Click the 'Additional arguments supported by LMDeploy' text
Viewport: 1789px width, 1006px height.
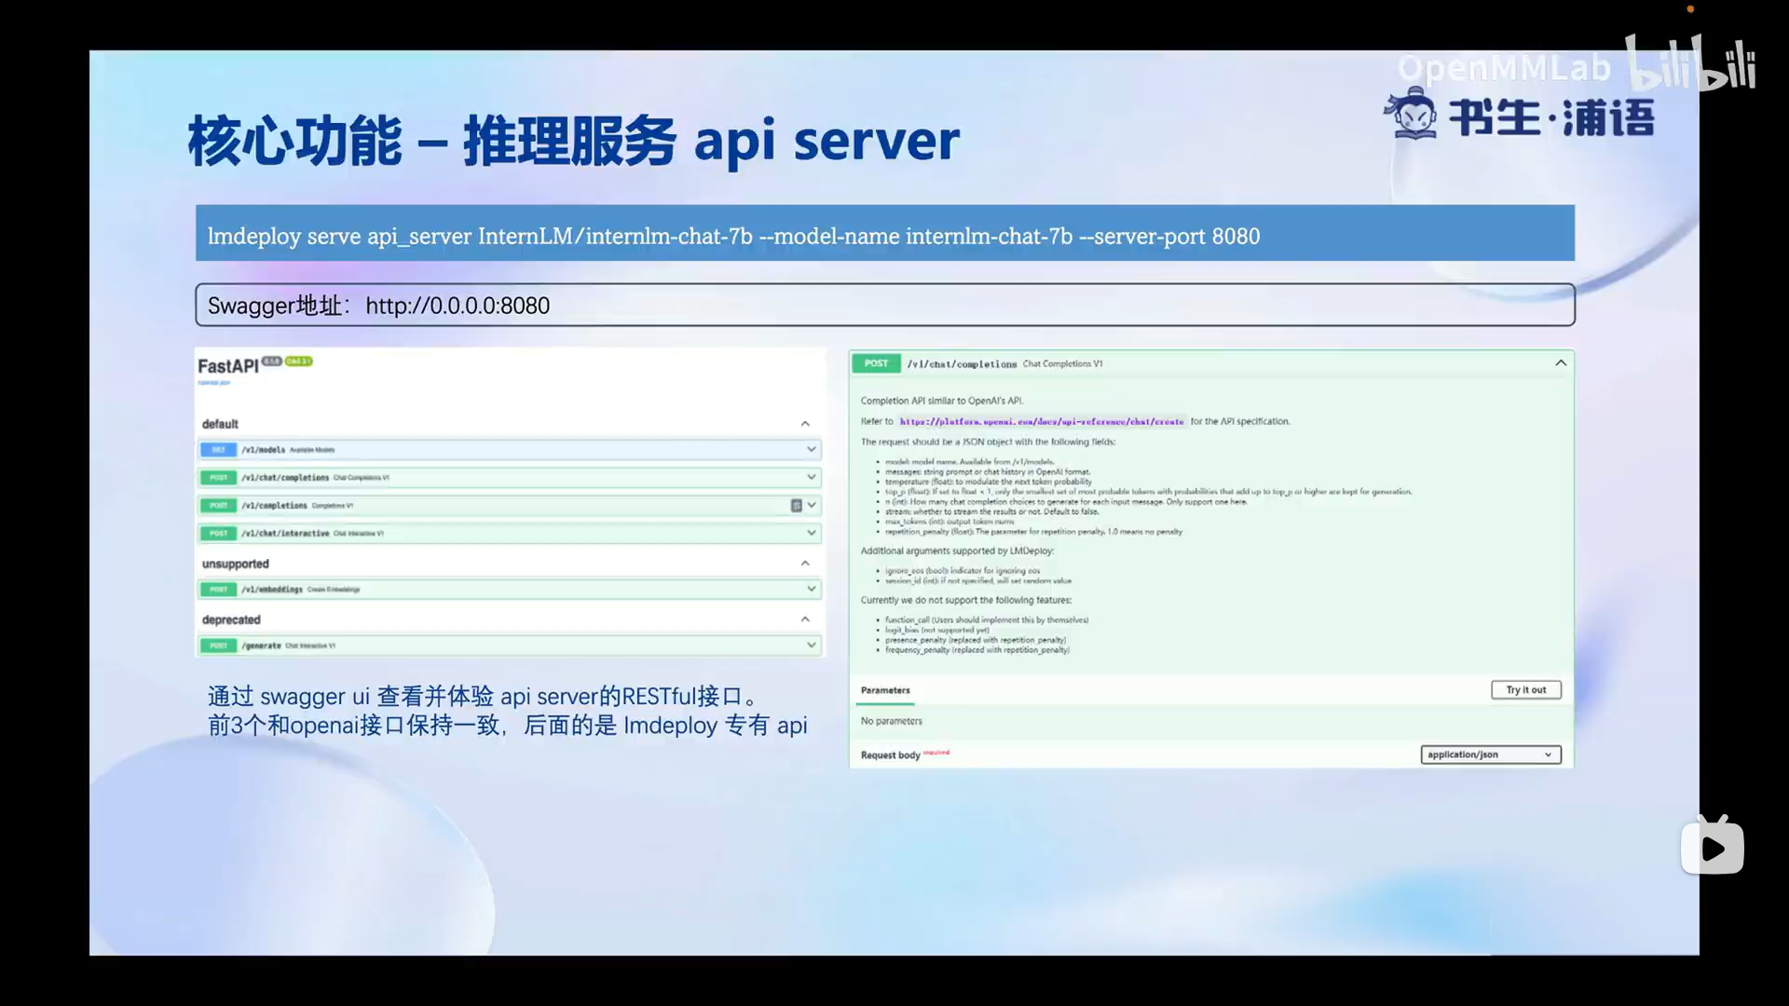click(957, 551)
